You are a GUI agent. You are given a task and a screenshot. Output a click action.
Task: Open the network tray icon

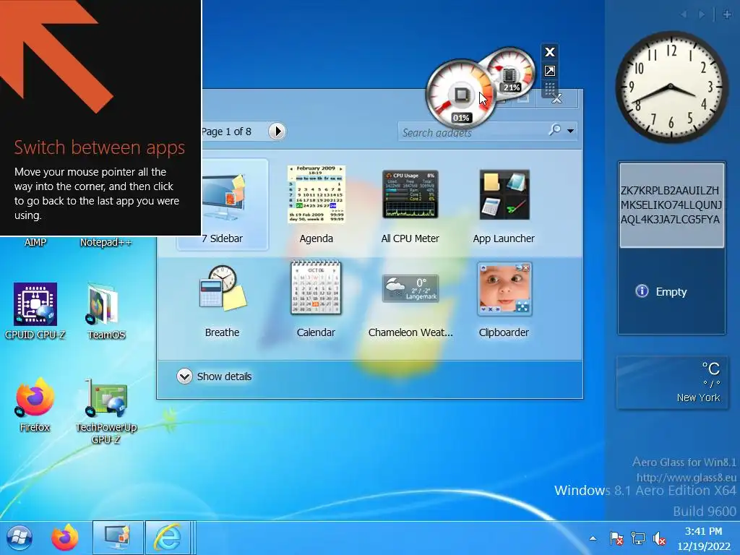pyautogui.click(x=638, y=538)
